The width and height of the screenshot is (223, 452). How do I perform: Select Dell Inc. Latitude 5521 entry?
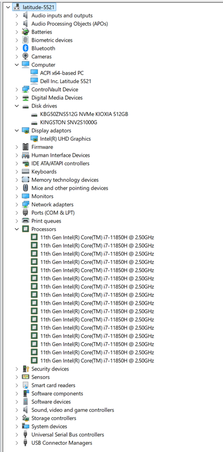pos(66,81)
